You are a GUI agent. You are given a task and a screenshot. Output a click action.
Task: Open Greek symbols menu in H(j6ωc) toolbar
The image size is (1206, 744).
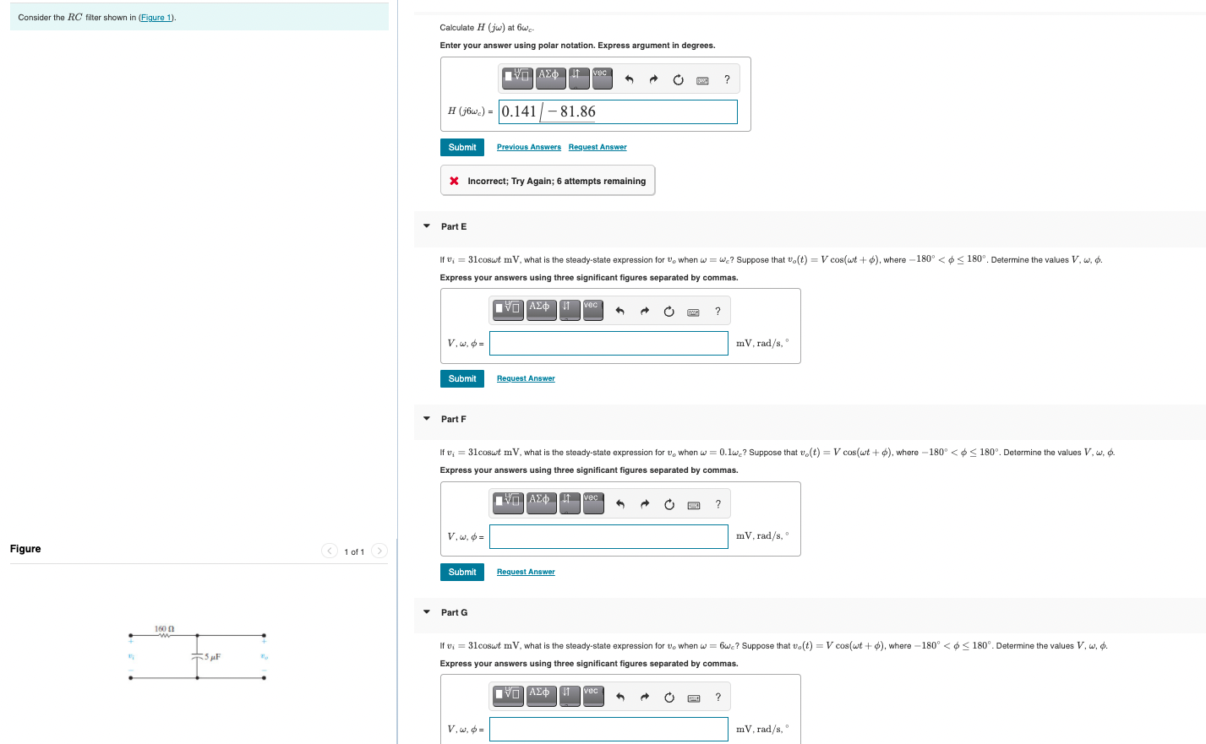point(550,78)
